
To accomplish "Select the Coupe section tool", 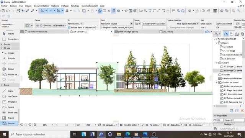I will coord(9,53).
